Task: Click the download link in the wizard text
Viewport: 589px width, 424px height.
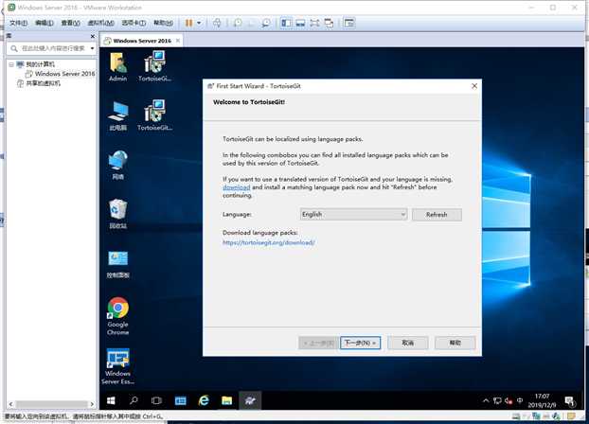Action: [237, 187]
